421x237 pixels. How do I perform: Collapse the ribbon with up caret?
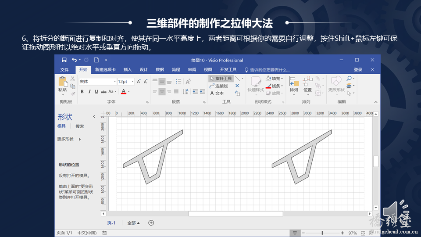(376, 102)
